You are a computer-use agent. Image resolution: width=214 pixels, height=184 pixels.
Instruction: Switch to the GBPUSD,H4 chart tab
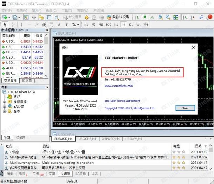point(111,139)
